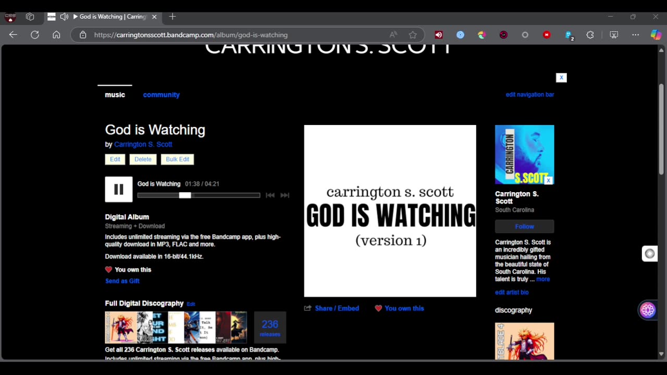The width and height of the screenshot is (667, 375).
Task: Go back in the browser
Action: click(13, 35)
